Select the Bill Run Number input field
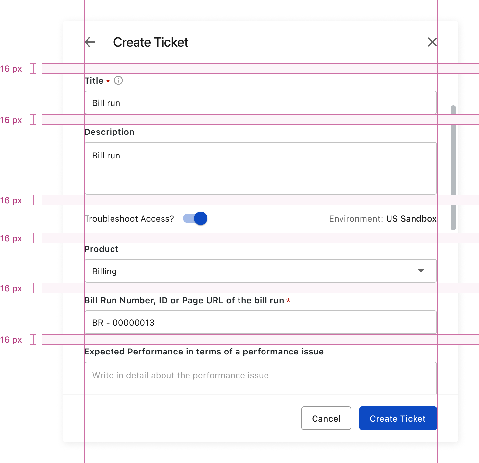 coord(260,323)
